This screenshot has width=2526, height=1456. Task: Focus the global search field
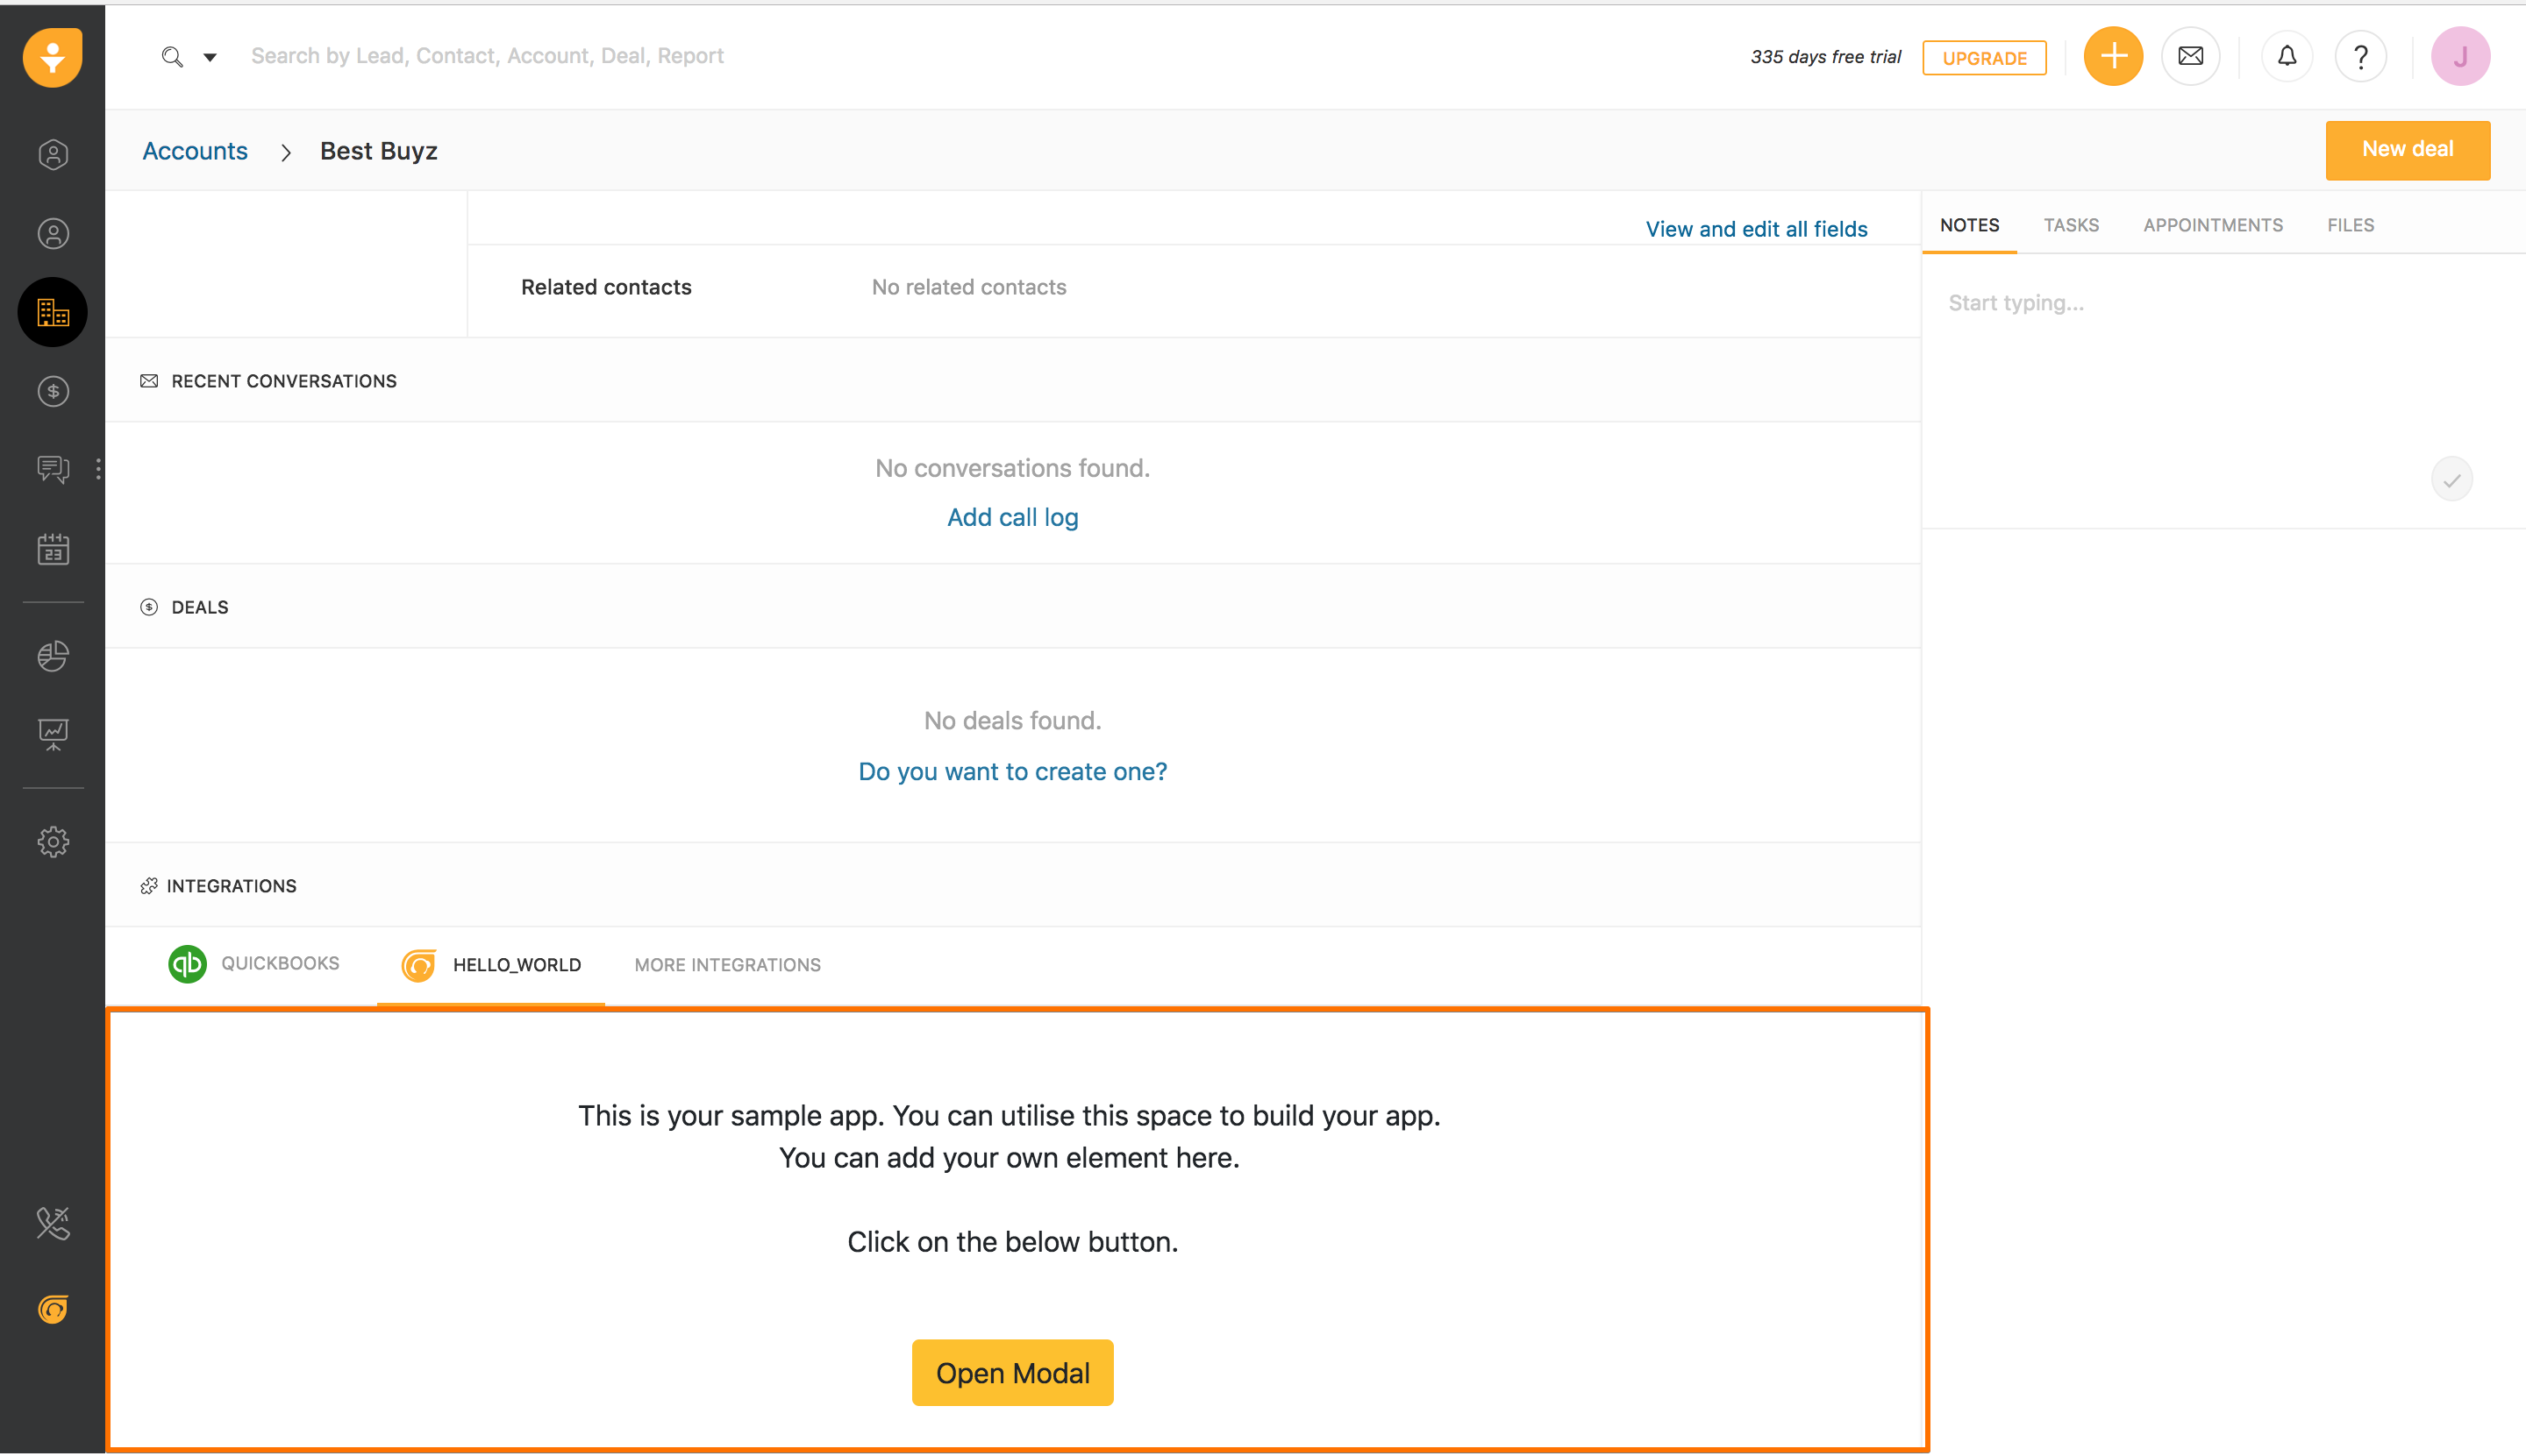487,56
